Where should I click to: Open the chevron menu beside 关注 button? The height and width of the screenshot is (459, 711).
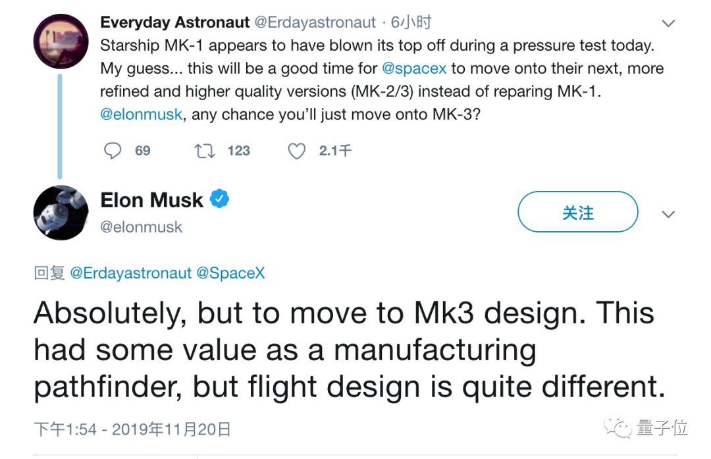click(x=668, y=214)
